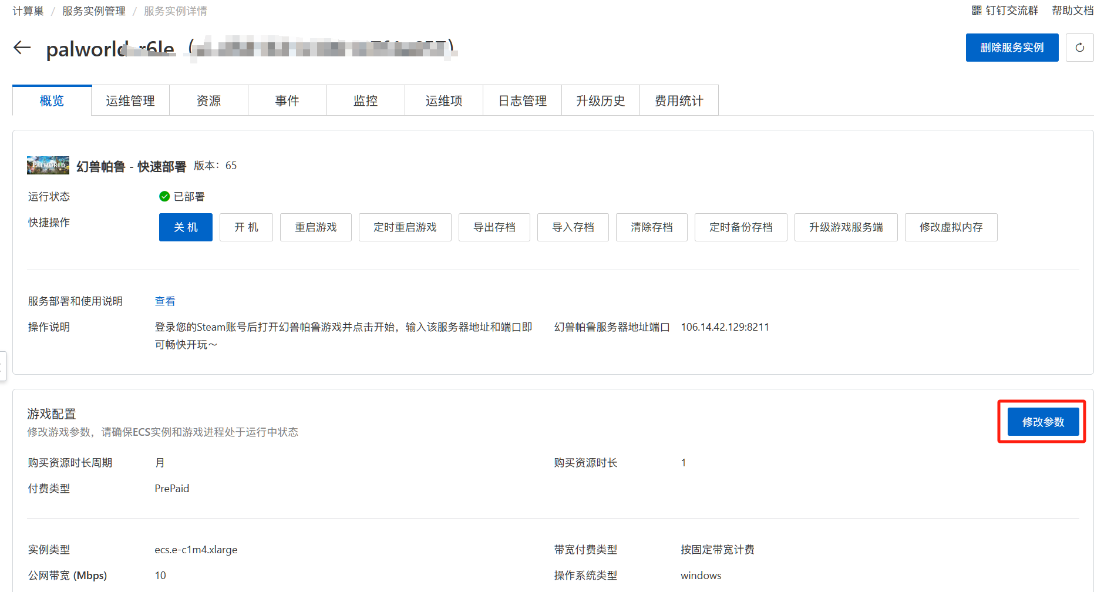Click the refresh icon button
The height and width of the screenshot is (592, 1094).
[1079, 48]
